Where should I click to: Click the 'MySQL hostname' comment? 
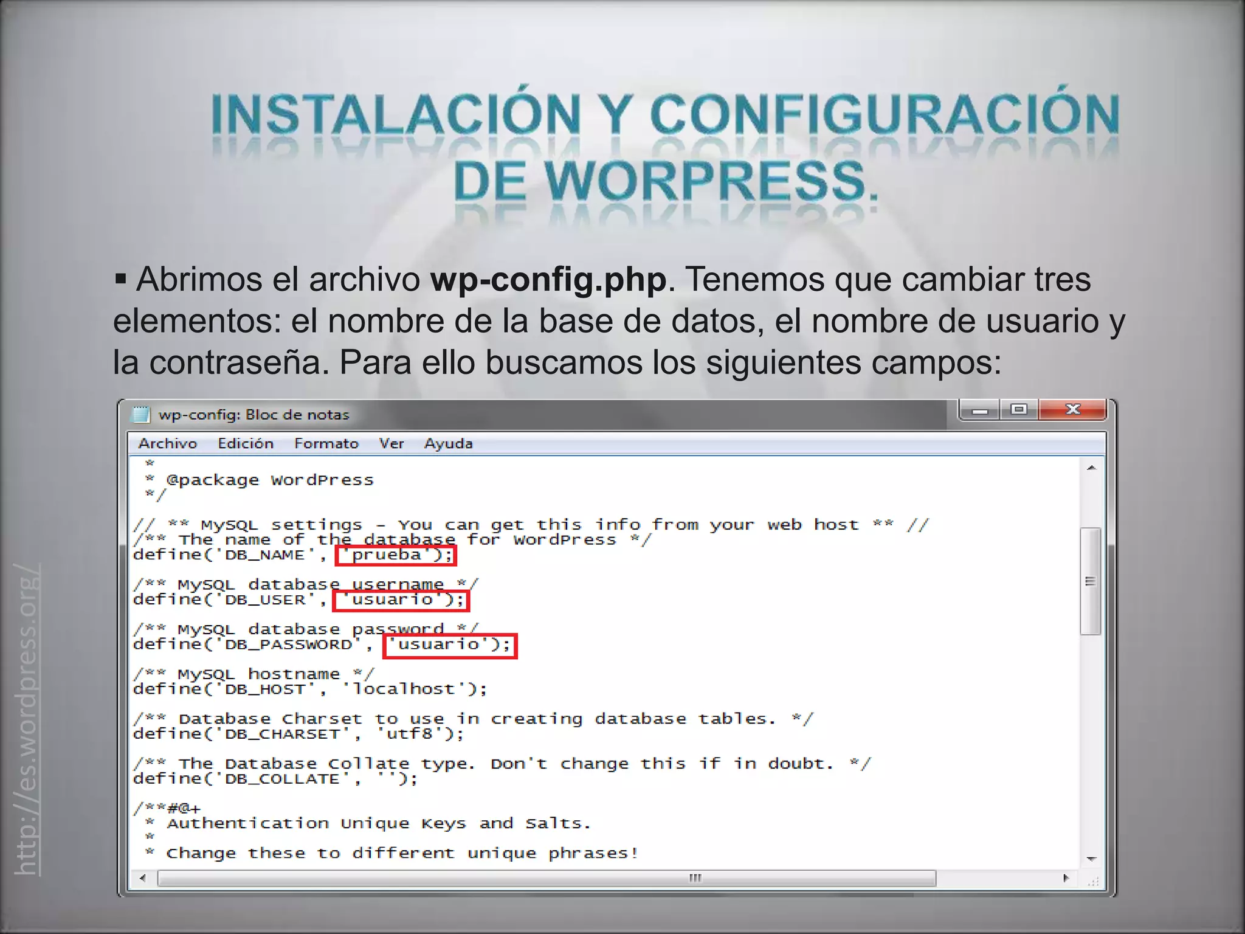(254, 674)
